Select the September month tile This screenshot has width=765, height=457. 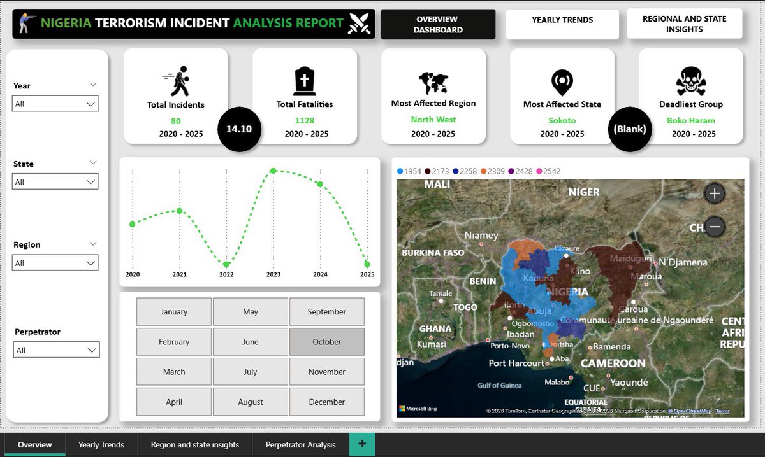[327, 312]
